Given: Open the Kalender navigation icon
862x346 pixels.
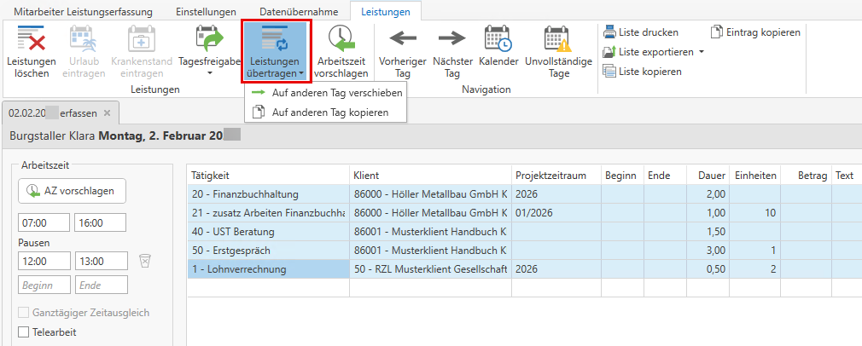Looking at the screenshot, I should (x=498, y=51).
